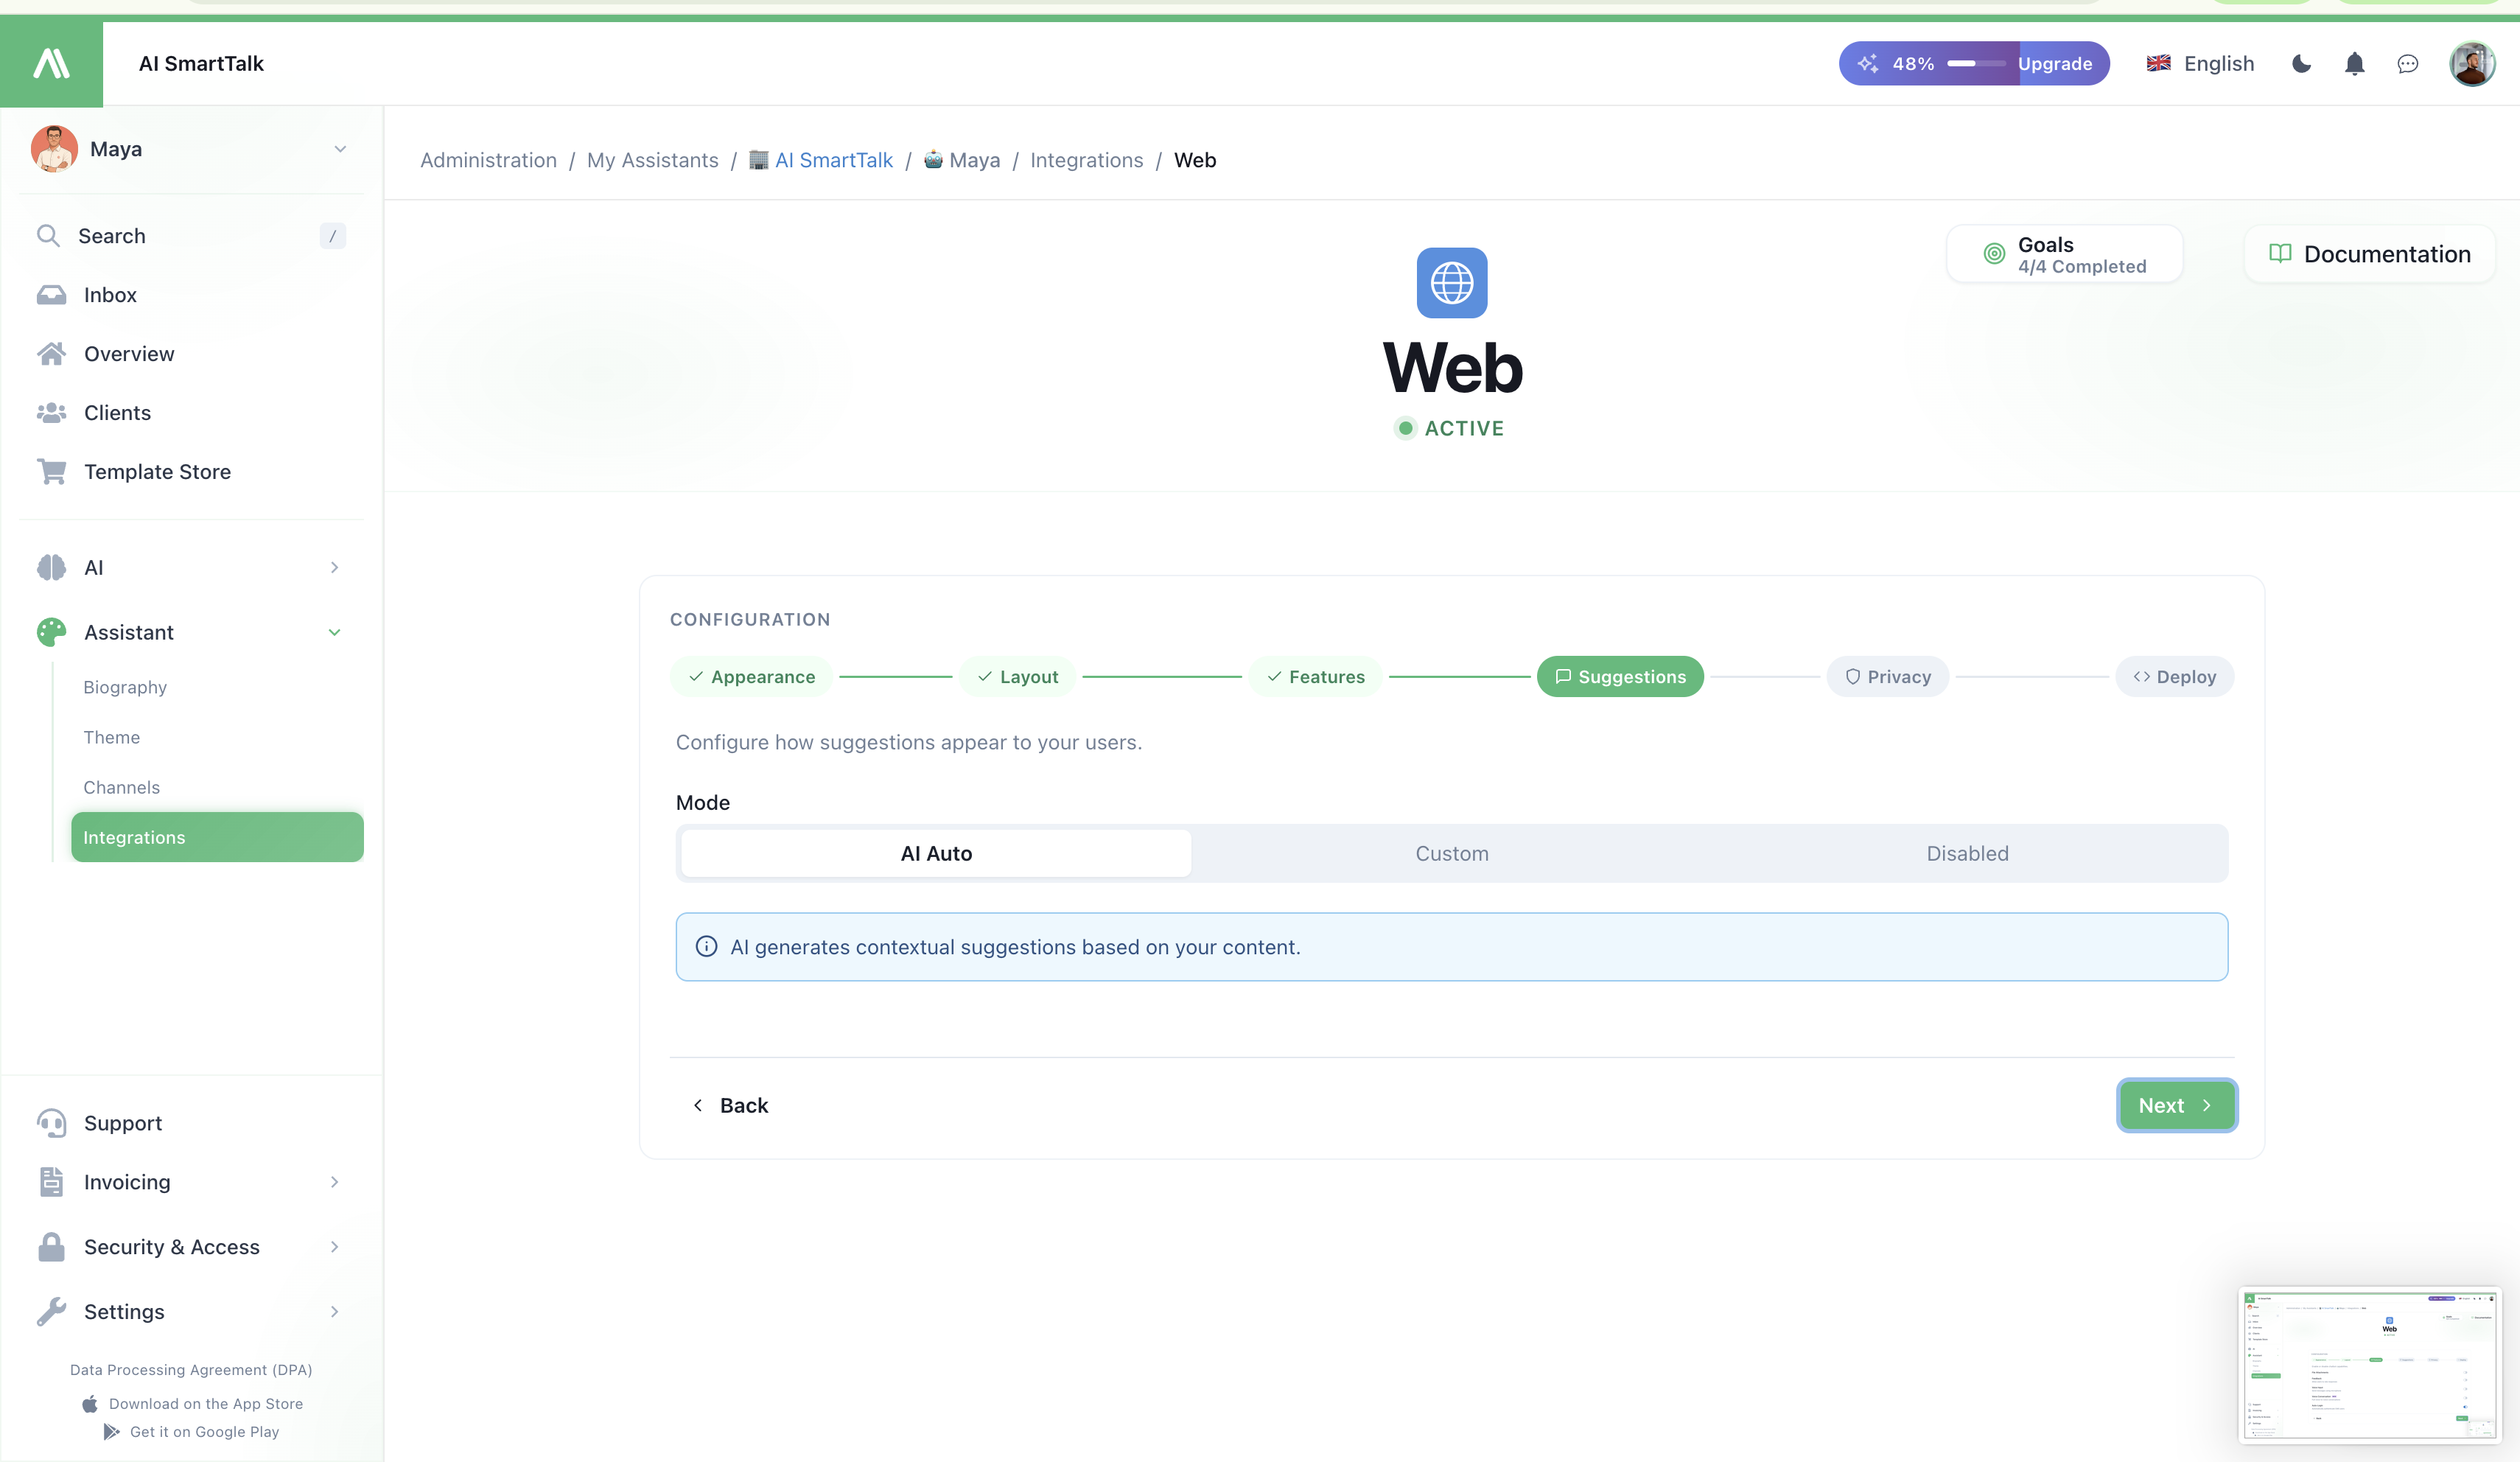Click the Invoicing document icon

[x=51, y=1182]
